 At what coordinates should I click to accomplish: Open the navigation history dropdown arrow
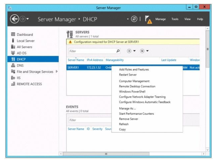[x=28, y=19]
